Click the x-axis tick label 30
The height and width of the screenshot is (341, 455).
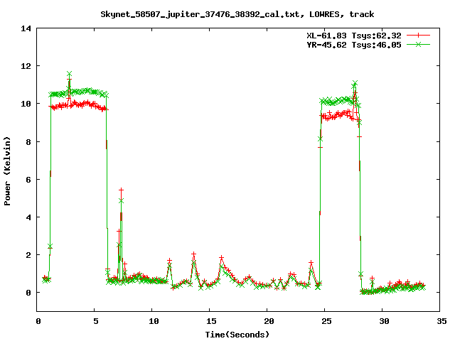[384, 321]
